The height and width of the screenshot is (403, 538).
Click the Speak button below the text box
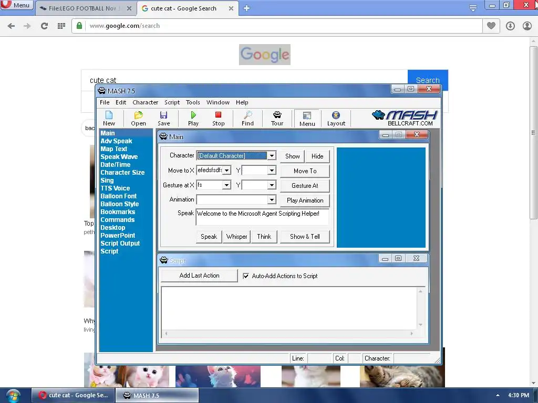pos(209,237)
